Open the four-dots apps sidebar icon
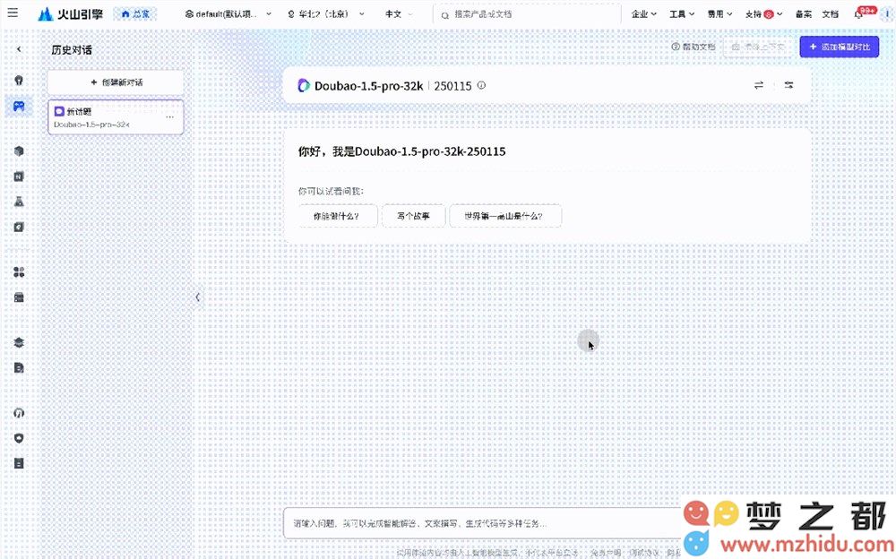 19,272
